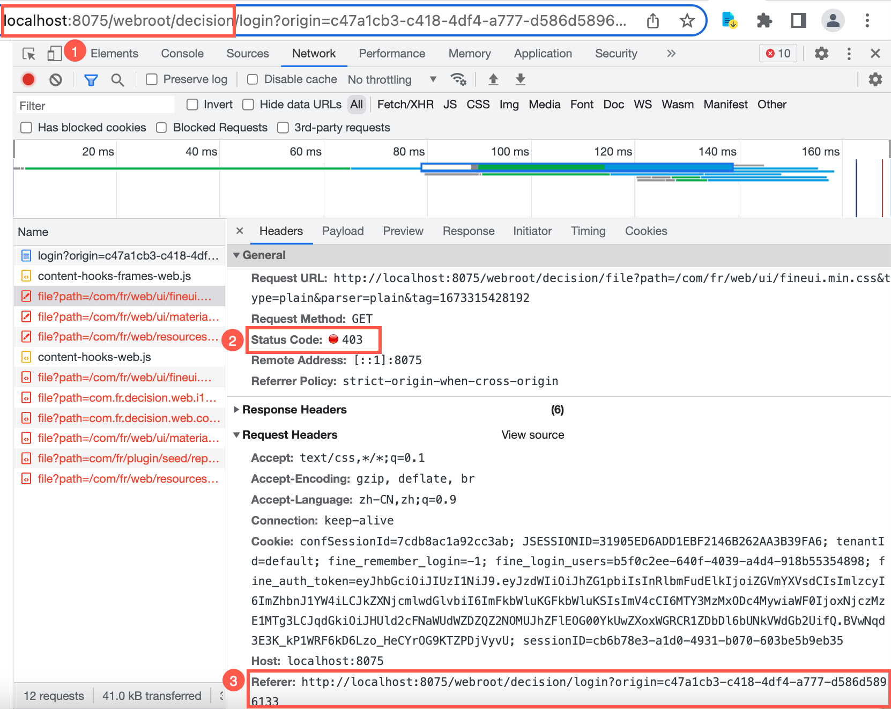Switch to the Payload tab

tap(343, 231)
